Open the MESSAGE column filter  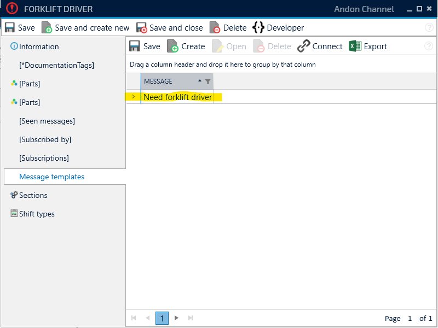coord(208,81)
